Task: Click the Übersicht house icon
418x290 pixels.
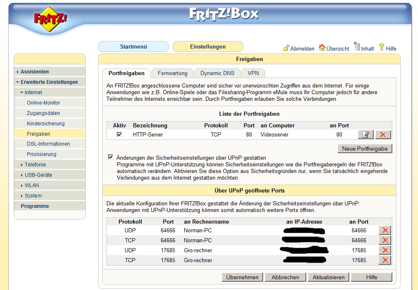Action: [x=322, y=48]
